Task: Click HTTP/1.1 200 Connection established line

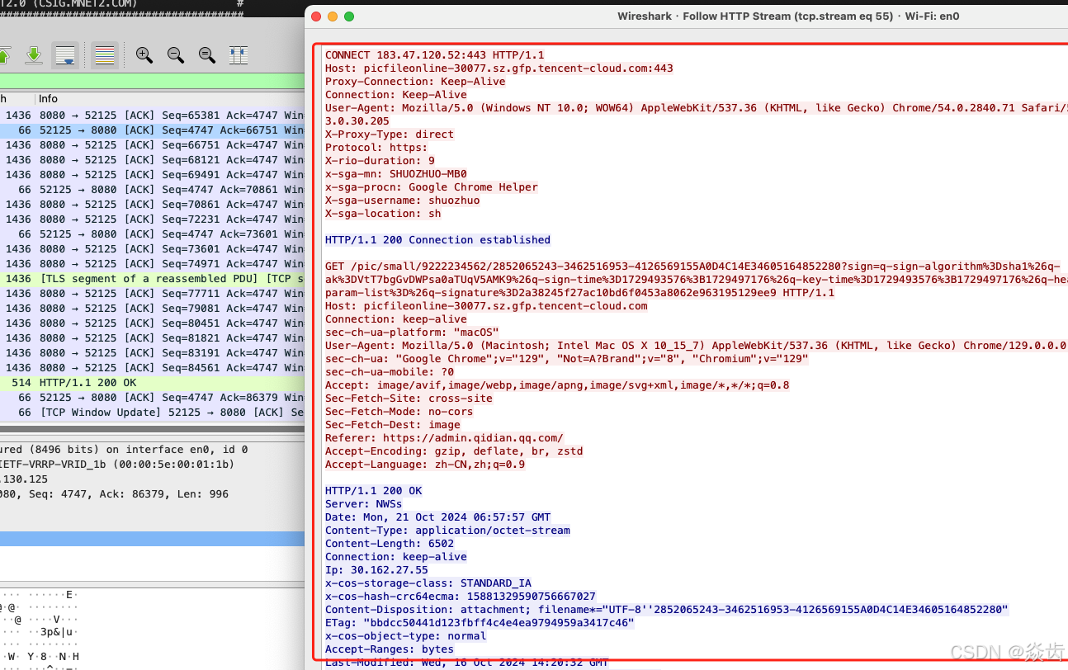Action: (437, 240)
